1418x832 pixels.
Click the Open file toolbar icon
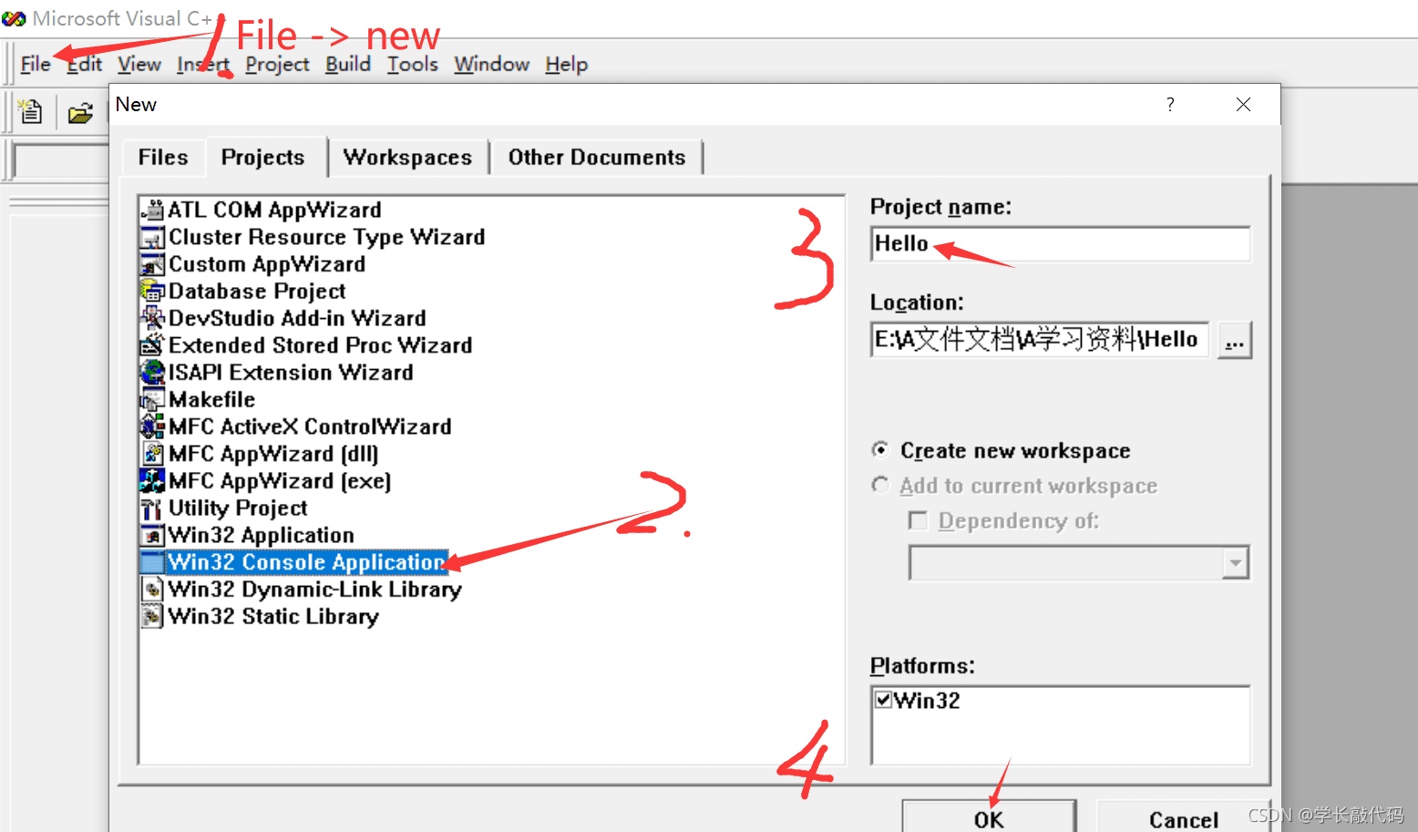[x=80, y=113]
